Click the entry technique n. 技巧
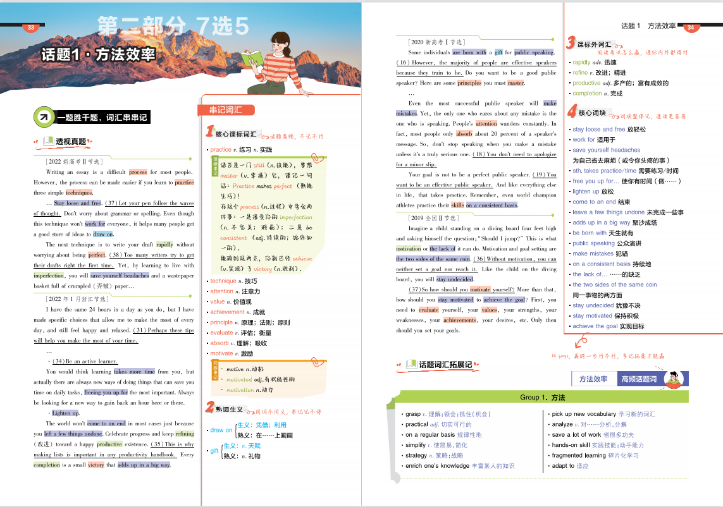The image size is (723, 507). click(x=233, y=281)
